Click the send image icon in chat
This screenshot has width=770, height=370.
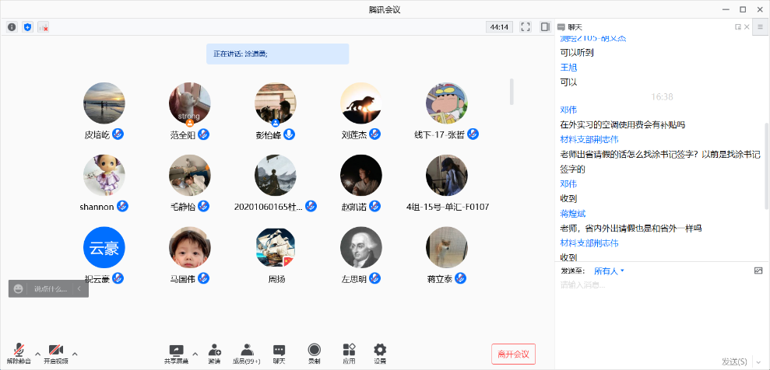click(758, 271)
